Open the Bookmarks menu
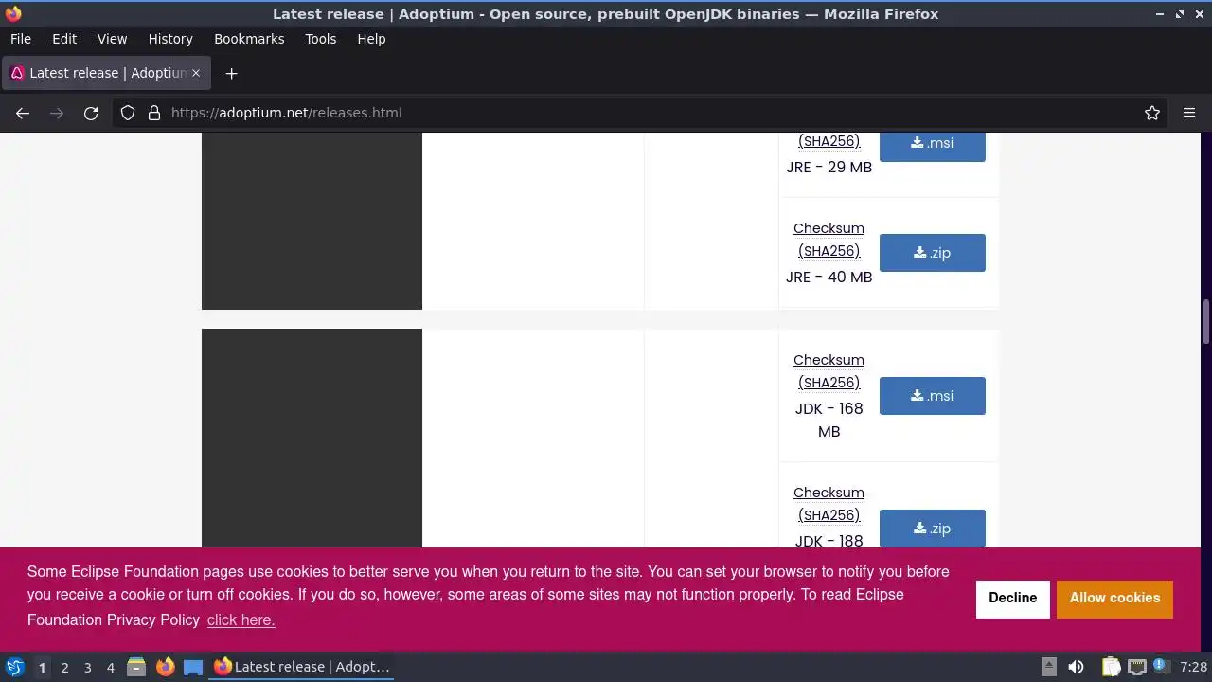This screenshot has width=1212, height=682. tap(249, 39)
